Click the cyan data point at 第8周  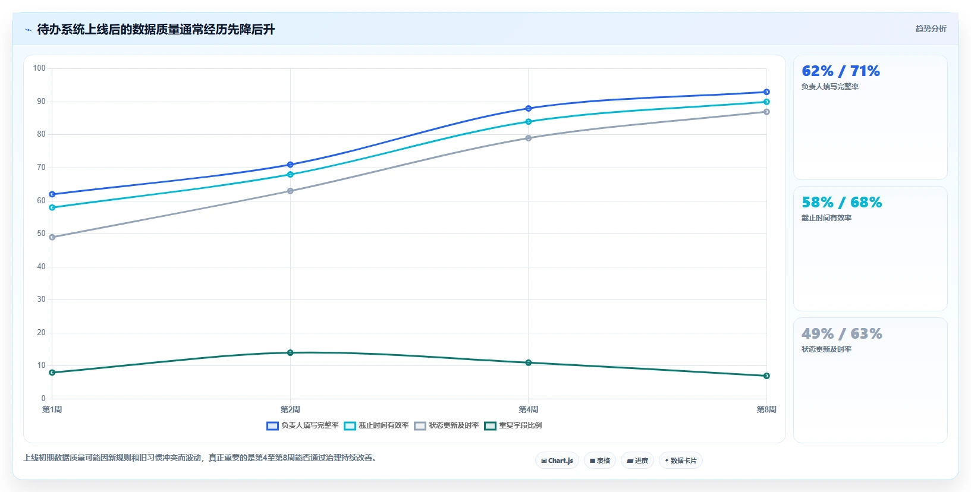coord(766,102)
